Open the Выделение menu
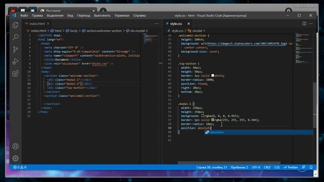324x182 pixels. point(55,16)
